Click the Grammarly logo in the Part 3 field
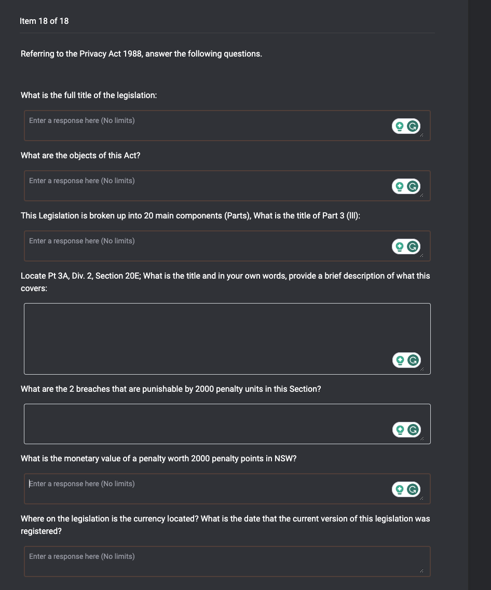Image resolution: width=491 pixels, height=590 pixels. pyautogui.click(x=413, y=246)
